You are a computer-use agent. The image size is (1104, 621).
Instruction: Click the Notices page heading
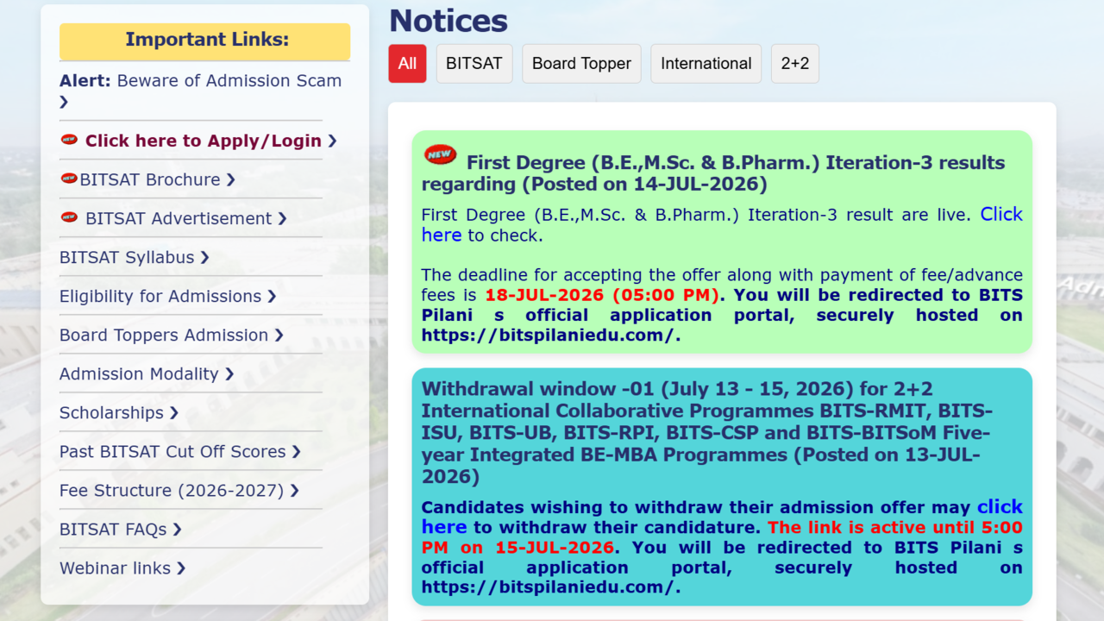448,21
